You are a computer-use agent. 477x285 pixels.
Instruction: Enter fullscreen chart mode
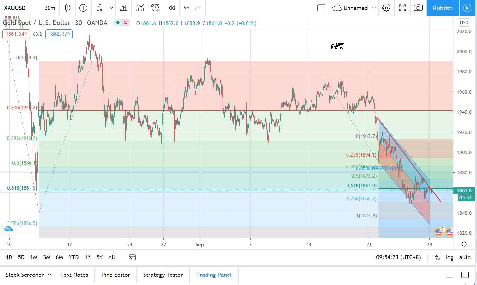[x=402, y=8]
